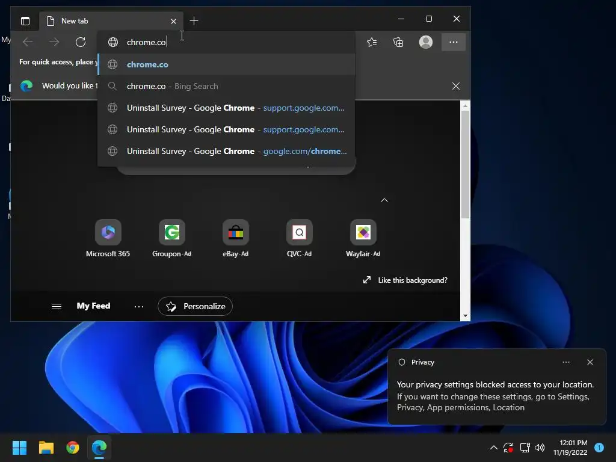
Task: Click the expand arrow beside Like this background
Action: (367, 280)
